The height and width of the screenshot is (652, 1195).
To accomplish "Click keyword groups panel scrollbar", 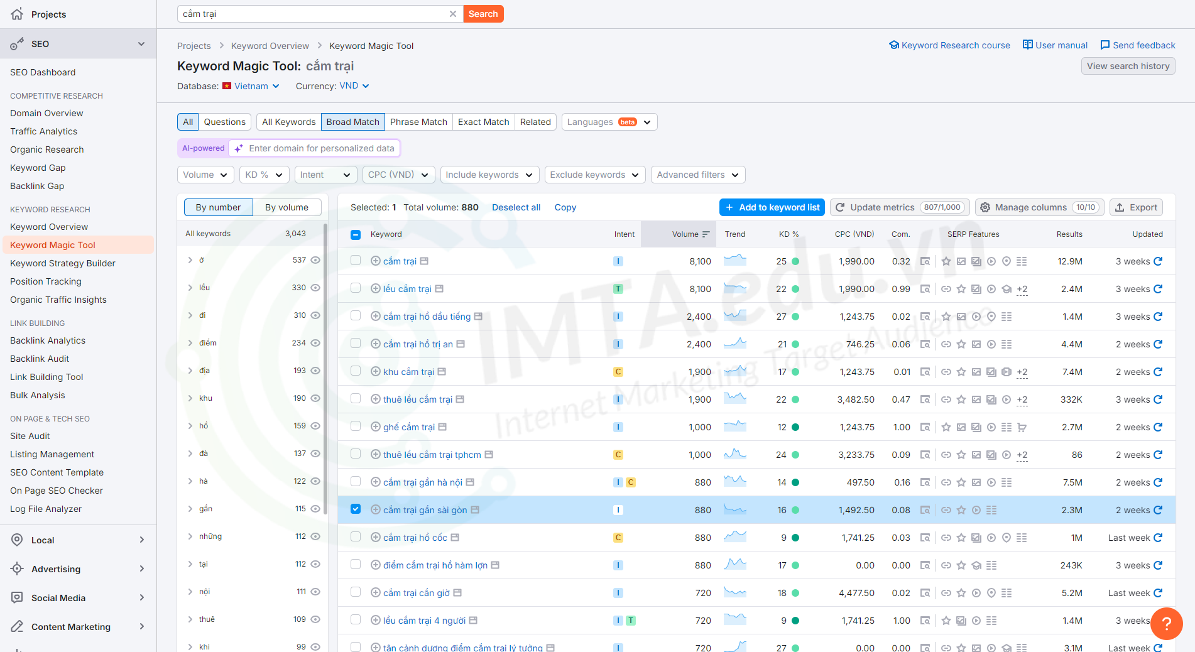I will click(325, 368).
